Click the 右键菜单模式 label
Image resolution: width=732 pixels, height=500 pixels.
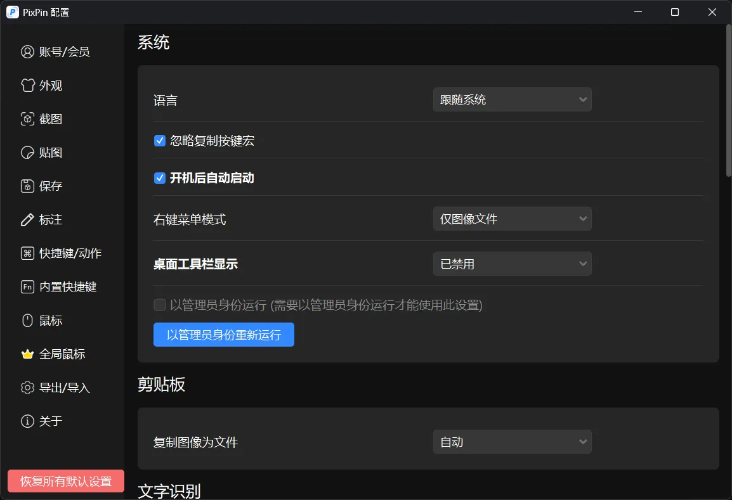(x=190, y=219)
